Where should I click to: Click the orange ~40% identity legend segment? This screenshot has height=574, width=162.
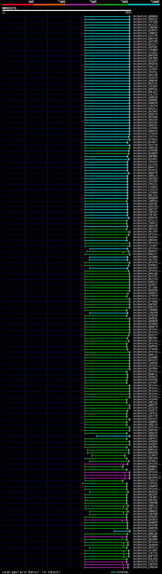pos(50,5)
